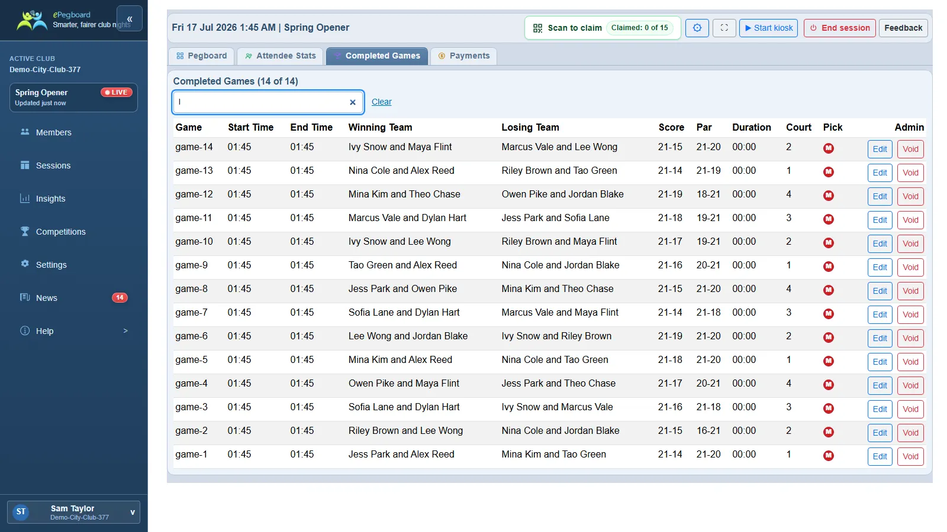
Task: Void game-1
Action: (910, 456)
